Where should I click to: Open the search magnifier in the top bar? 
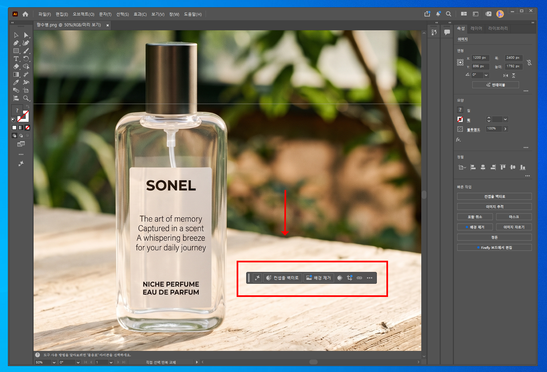(448, 14)
